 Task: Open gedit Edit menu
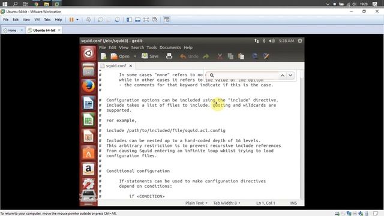[112, 47]
